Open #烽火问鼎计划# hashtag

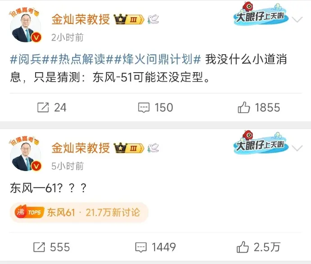pos(157,59)
